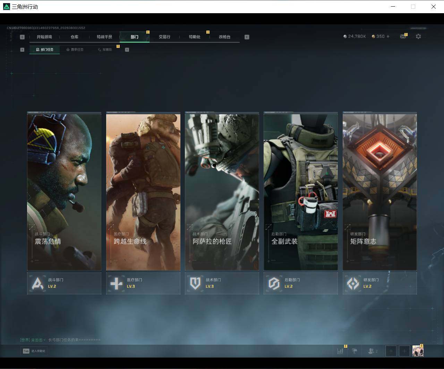This screenshot has height=369, width=444.
Task: Click the 战斗部门 emblem icon
Action: tap(37, 284)
